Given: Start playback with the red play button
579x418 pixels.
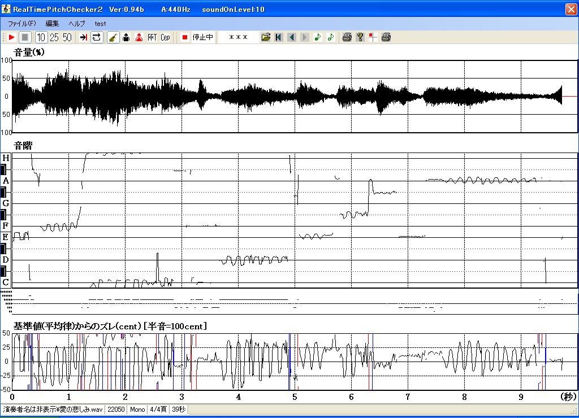Looking at the screenshot, I should click(x=11, y=37).
